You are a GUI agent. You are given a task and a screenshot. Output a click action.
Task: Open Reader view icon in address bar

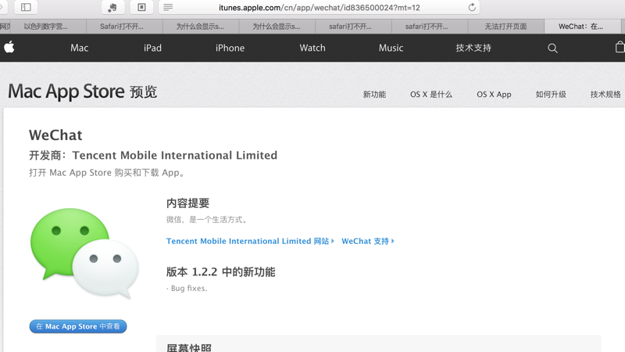168,7
